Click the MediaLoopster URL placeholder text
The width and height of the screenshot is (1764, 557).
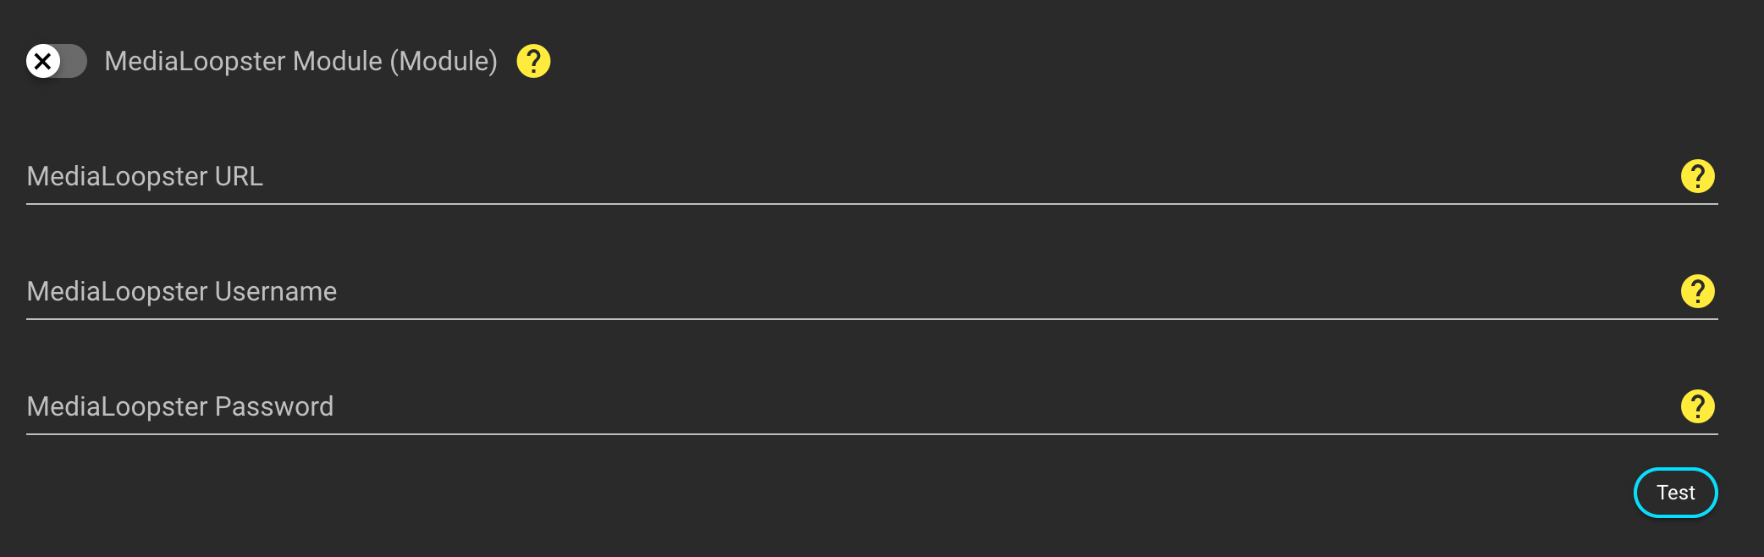pyautogui.click(x=145, y=176)
